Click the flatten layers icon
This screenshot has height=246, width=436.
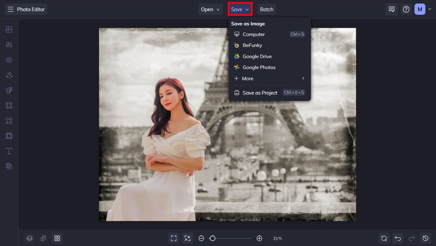(x=43, y=238)
